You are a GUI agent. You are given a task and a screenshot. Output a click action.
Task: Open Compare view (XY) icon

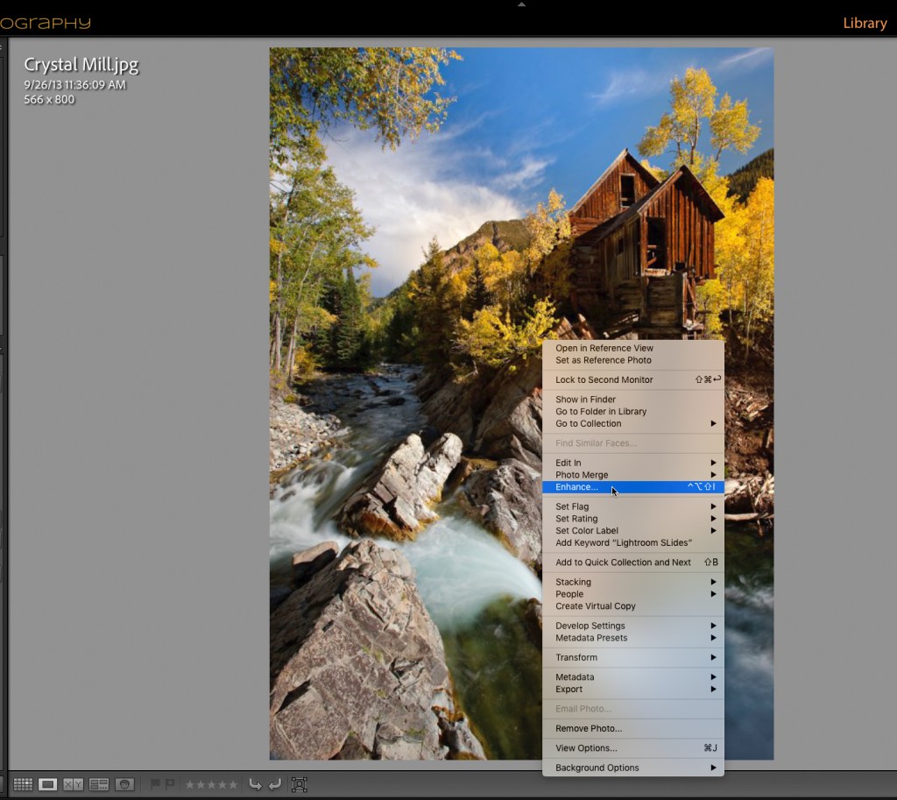click(x=74, y=784)
